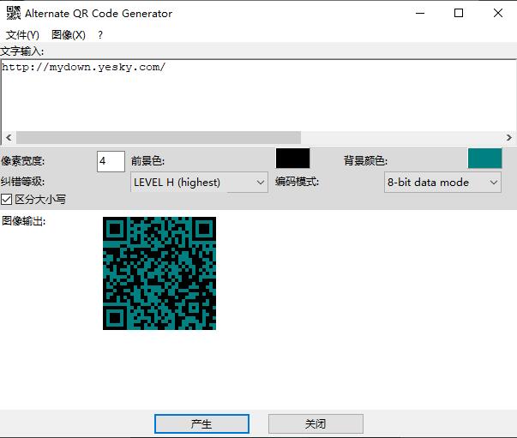This screenshot has width=517, height=438.
Task: Click left arrow of the horizontal scrollbar
Action: point(9,137)
